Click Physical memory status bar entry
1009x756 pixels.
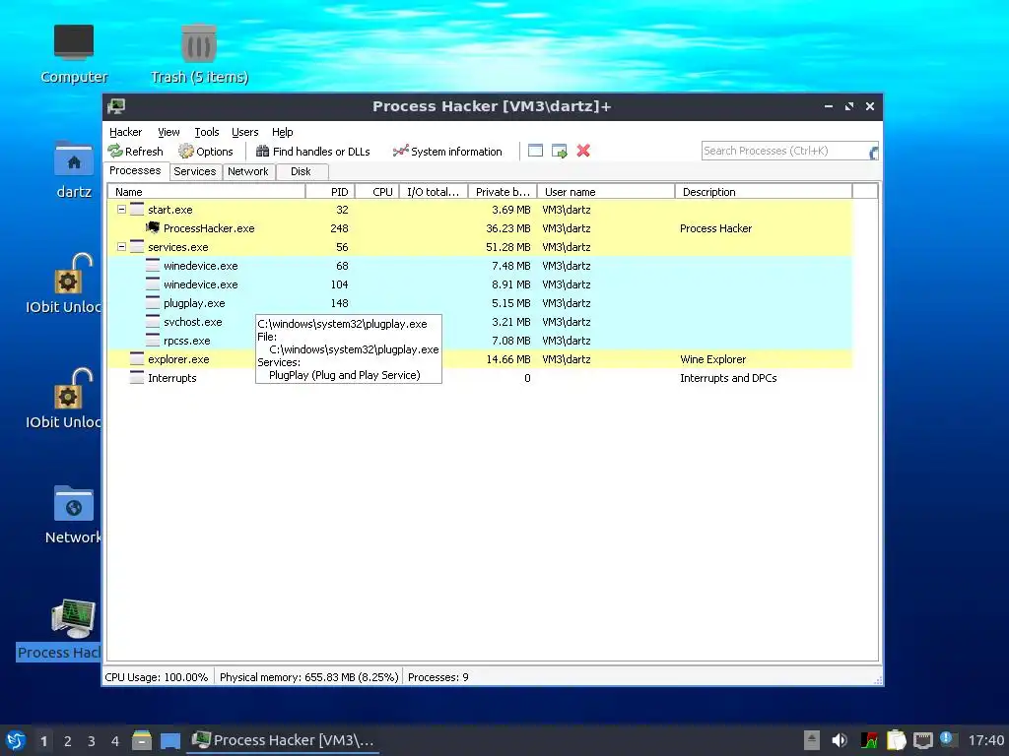(x=308, y=677)
